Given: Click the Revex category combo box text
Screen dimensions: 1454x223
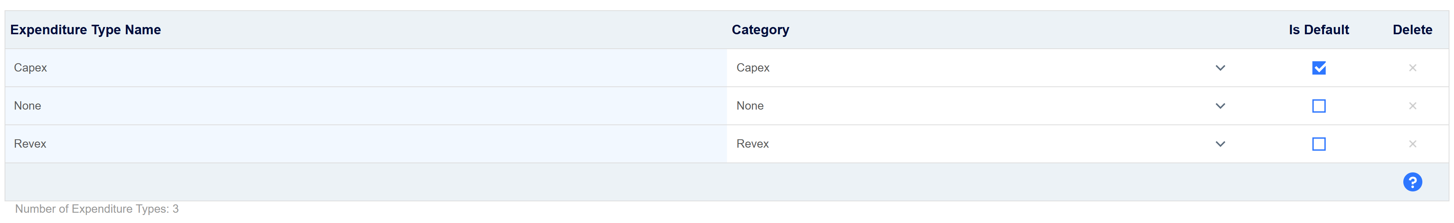Looking at the screenshot, I should [x=753, y=144].
